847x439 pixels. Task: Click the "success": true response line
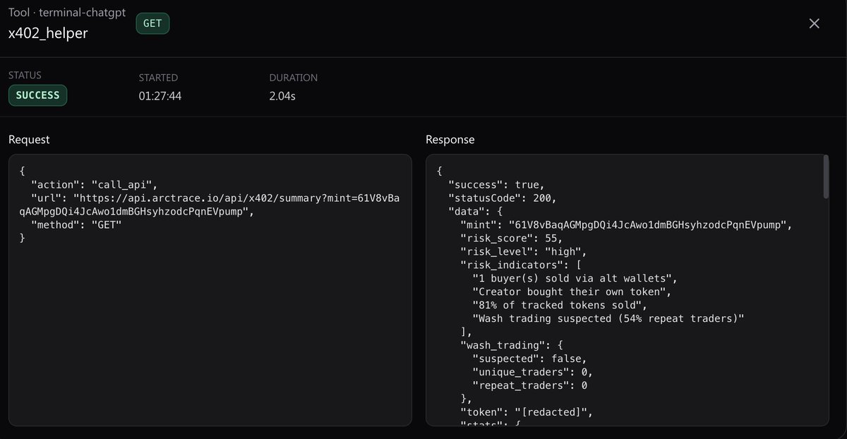click(496, 184)
